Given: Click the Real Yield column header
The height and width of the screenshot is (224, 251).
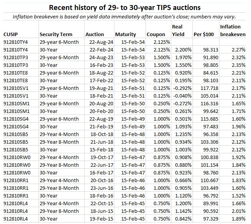Looking at the screenshot, I should click(178, 30).
